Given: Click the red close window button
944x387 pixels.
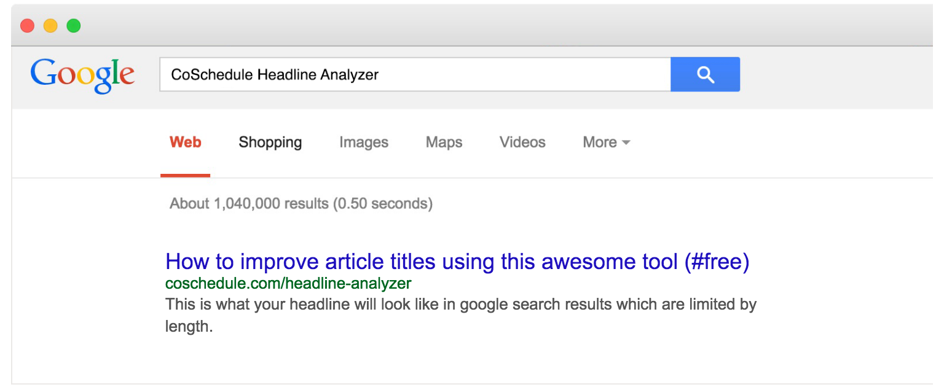Looking at the screenshot, I should tap(27, 26).
